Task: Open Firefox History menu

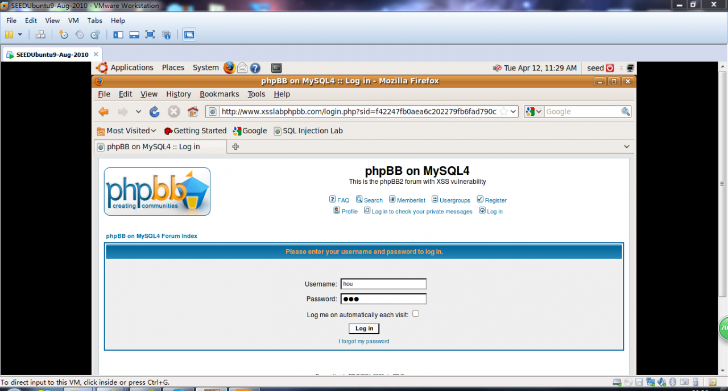Action: tap(179, 94)
